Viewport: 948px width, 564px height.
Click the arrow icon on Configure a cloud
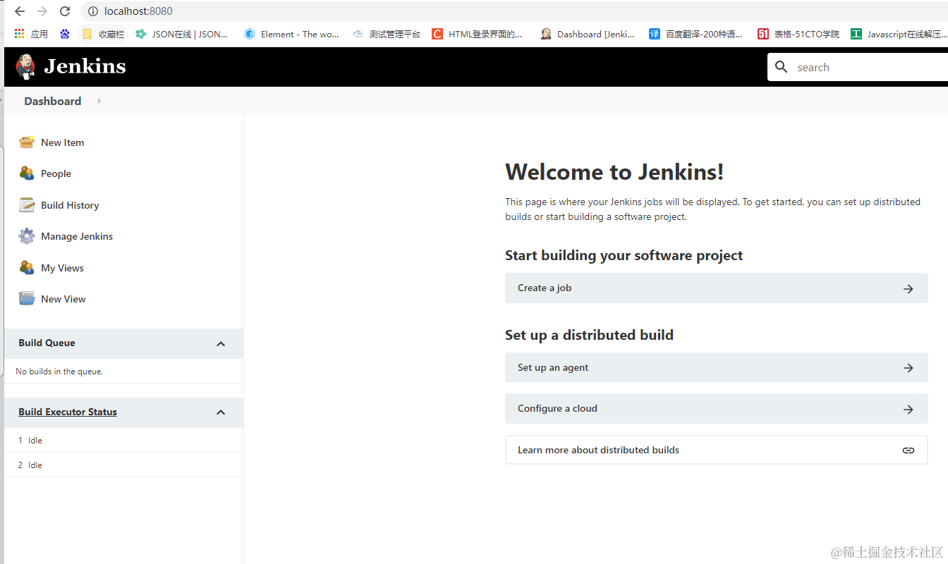(909, 409)
